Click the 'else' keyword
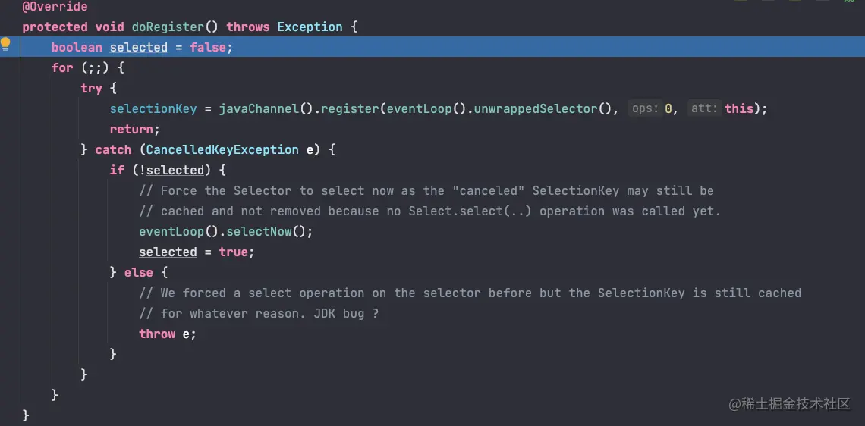The image size is (865, 426). pos(138,272)
